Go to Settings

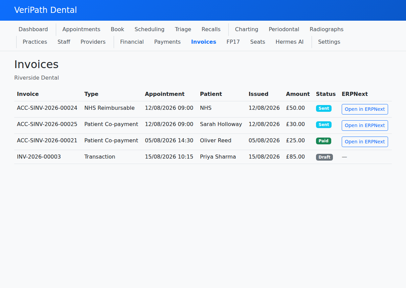click(x=329, y=42)
